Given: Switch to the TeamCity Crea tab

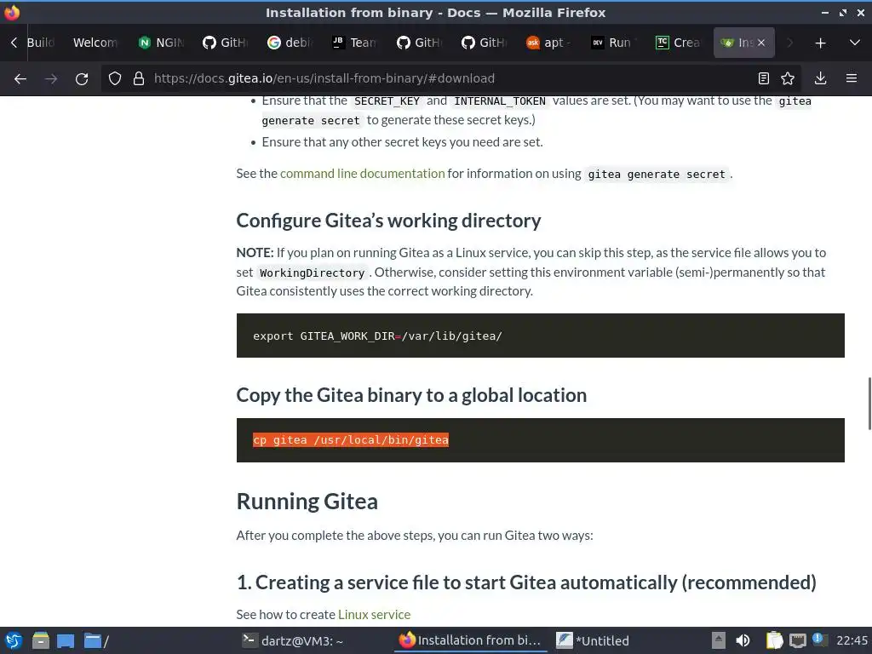Looking at the screenshot, I should click(x=679, y=43).
